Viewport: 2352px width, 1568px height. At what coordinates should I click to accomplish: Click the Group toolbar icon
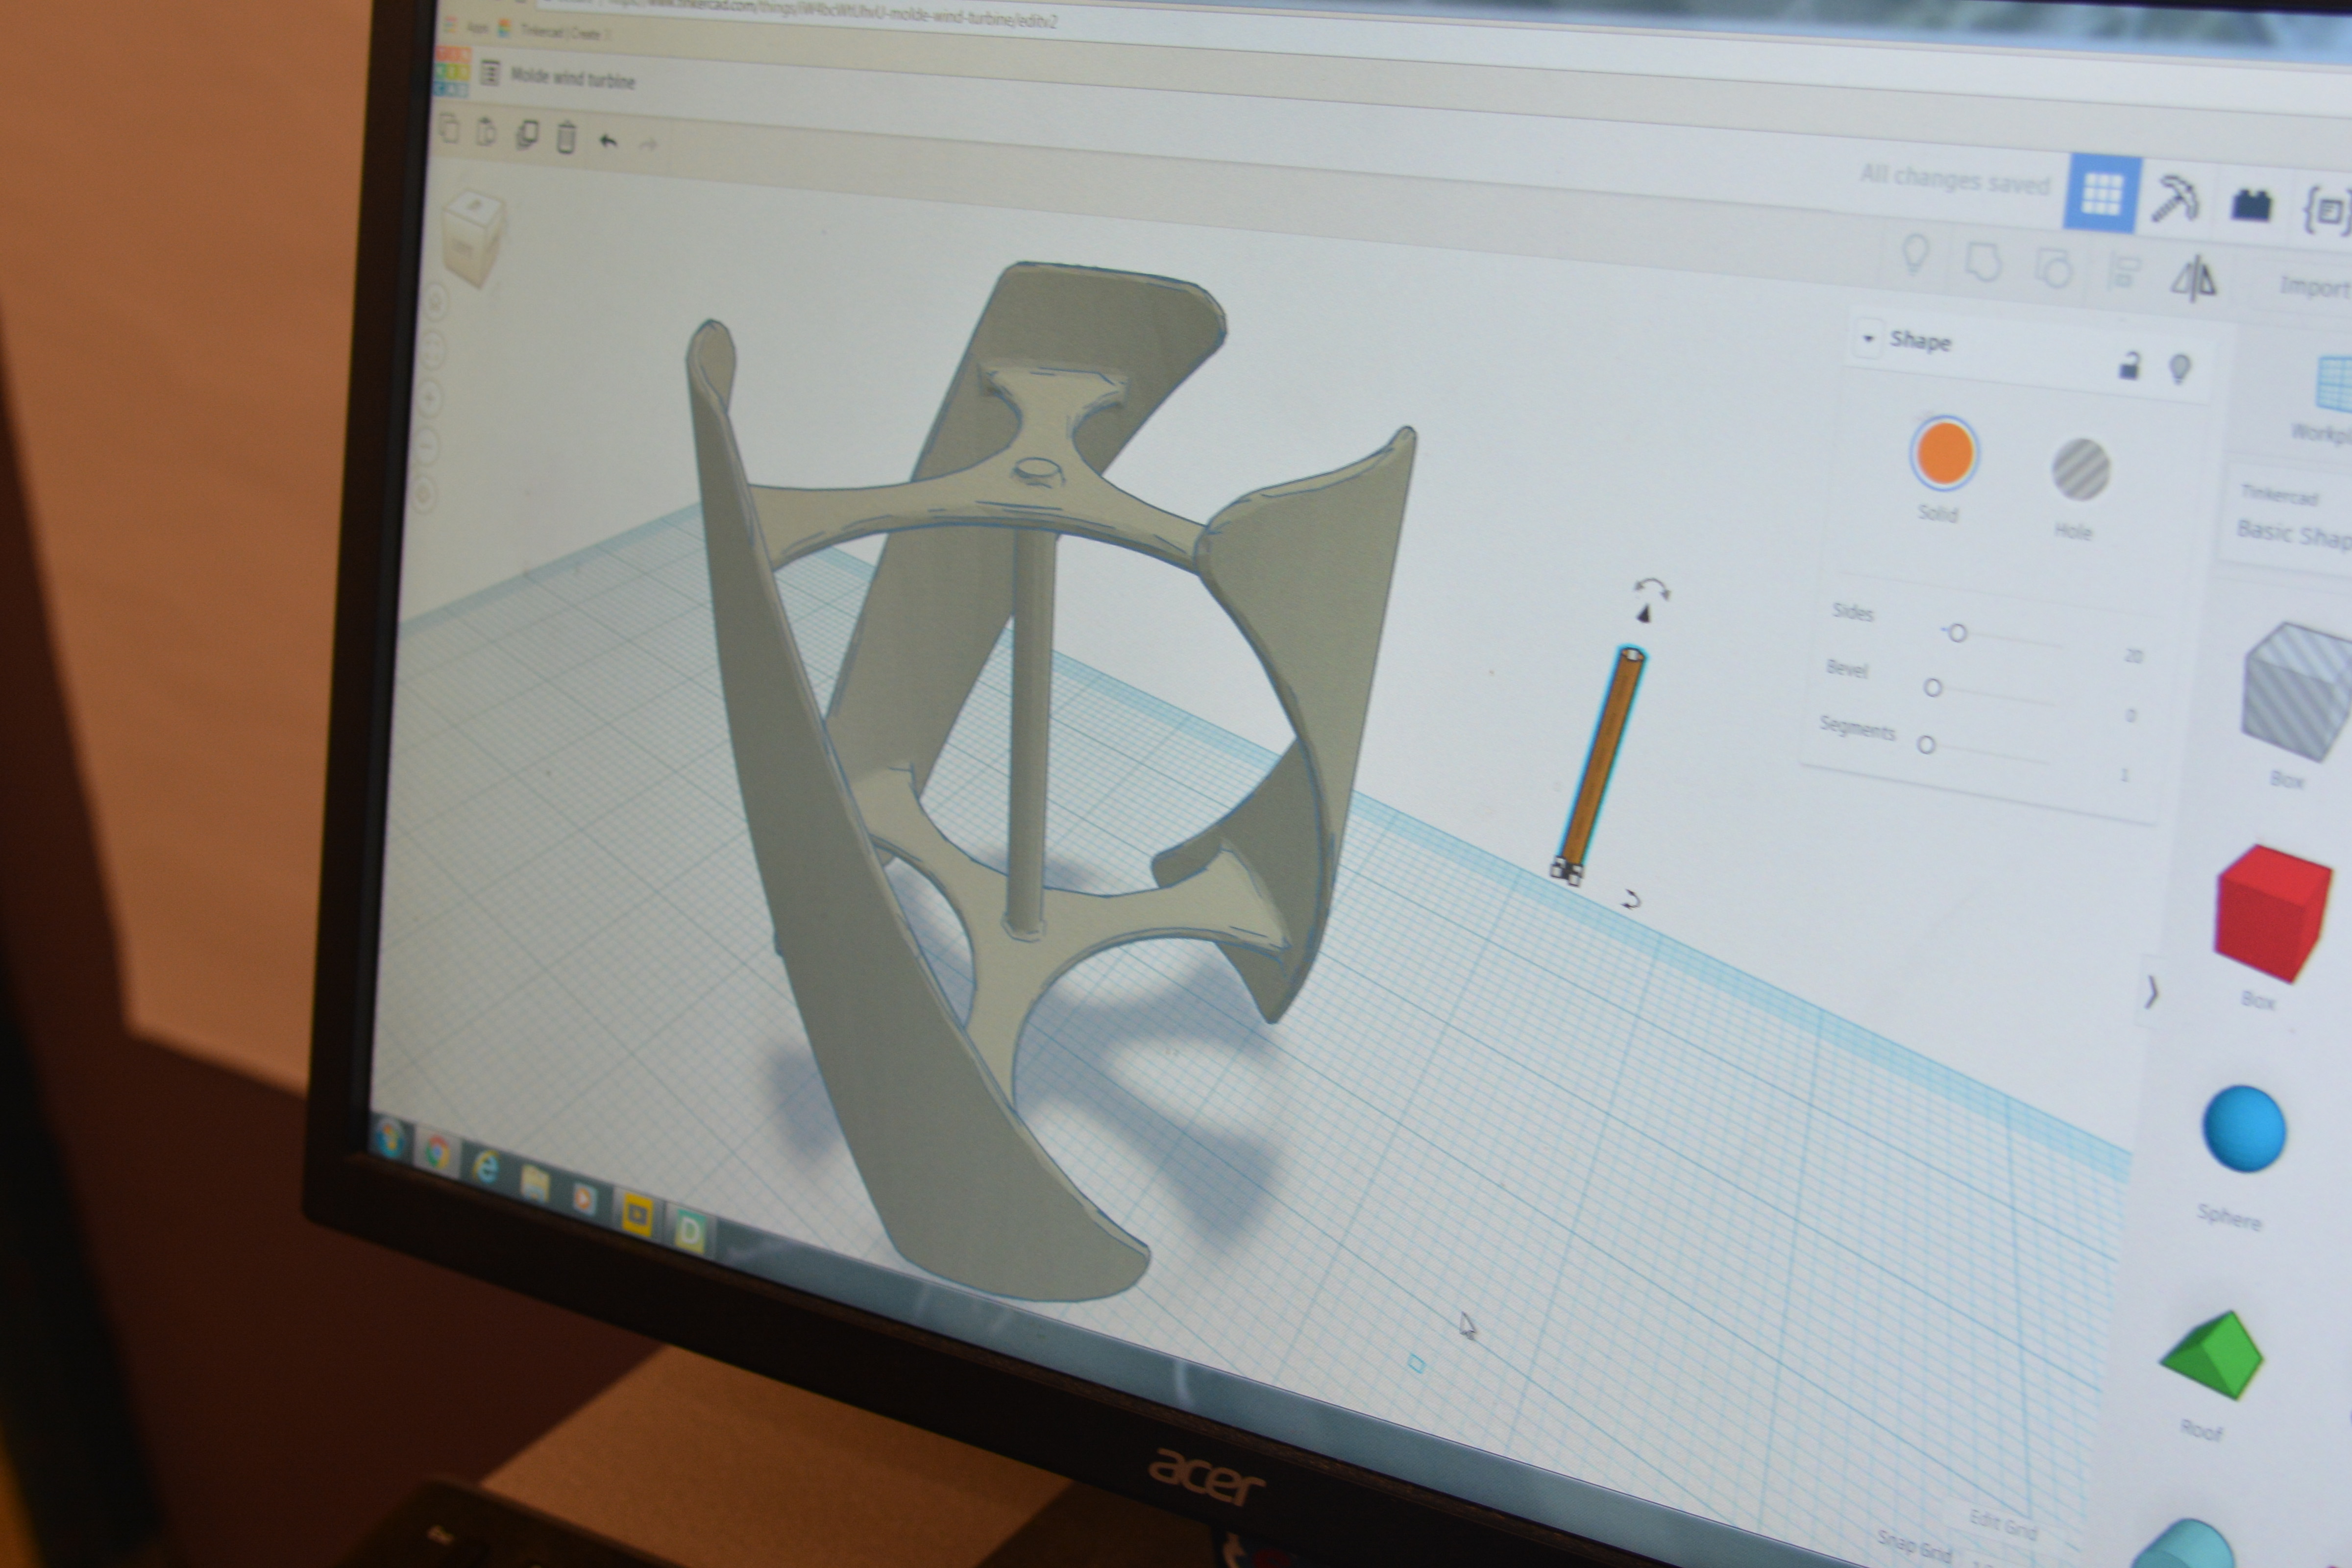[1983, 261]
